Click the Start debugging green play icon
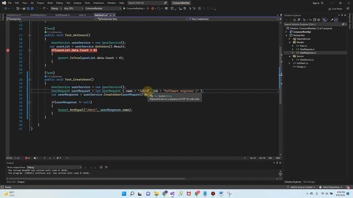The width and height of the screenshot is (353, 198). point(124,9)
